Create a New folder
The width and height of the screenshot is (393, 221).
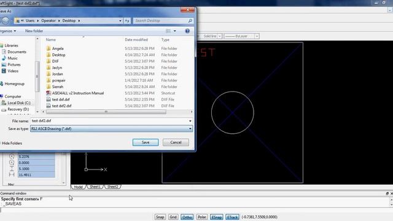[34, 31]
